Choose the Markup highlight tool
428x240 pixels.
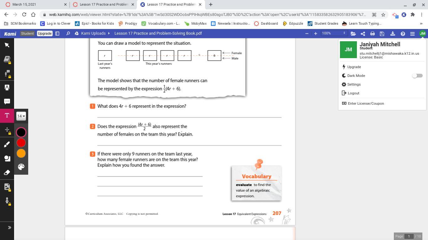pyautogui.click(x=7, y=87)
